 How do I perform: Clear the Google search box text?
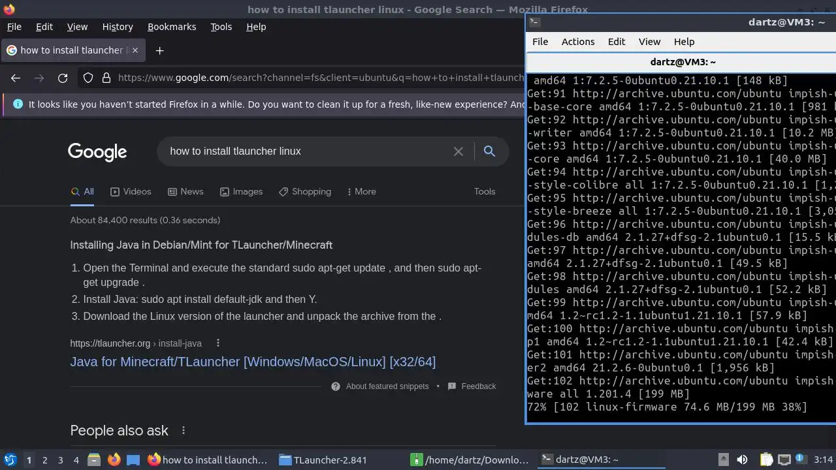(x=458, y=151)
